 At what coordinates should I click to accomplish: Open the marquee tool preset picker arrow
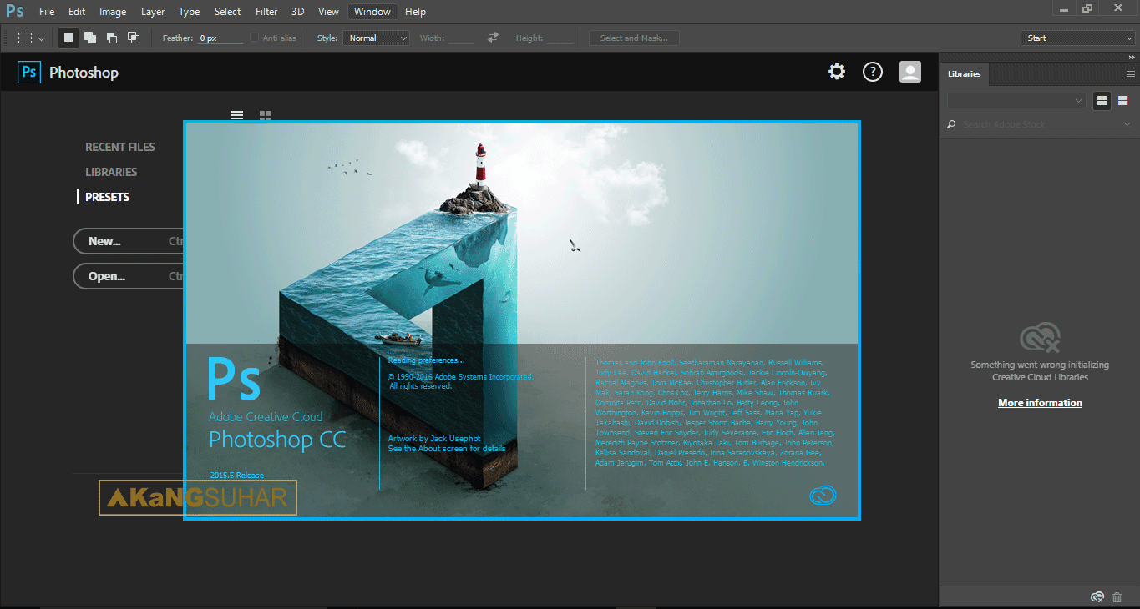point(41,38)
